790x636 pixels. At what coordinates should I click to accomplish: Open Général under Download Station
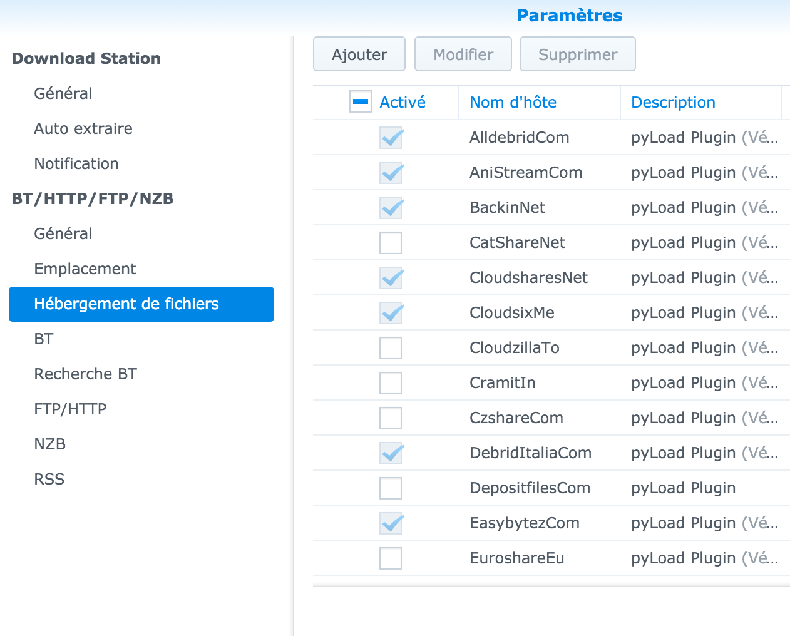pyautogui.click(x=63, y=93)
